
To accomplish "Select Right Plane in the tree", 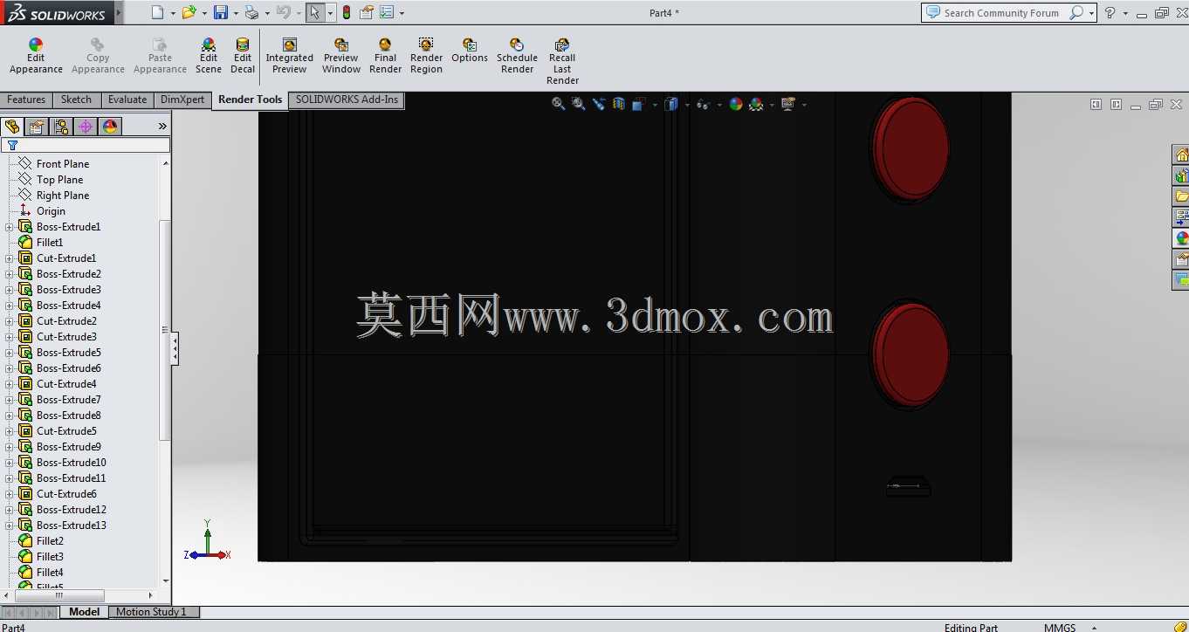I will point(63,196).
